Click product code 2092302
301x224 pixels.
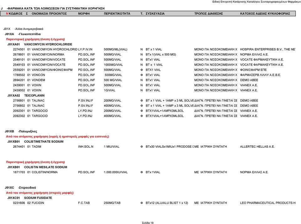(19, 116)
